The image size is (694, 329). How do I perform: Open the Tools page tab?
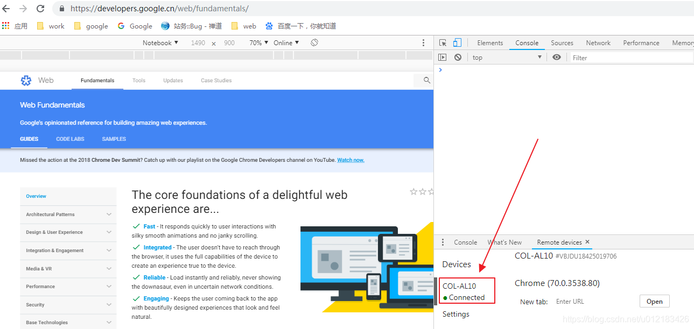[x=139, y=81]
